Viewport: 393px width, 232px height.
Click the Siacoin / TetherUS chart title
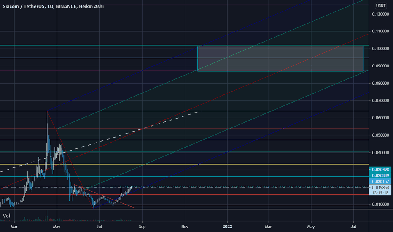53,6
